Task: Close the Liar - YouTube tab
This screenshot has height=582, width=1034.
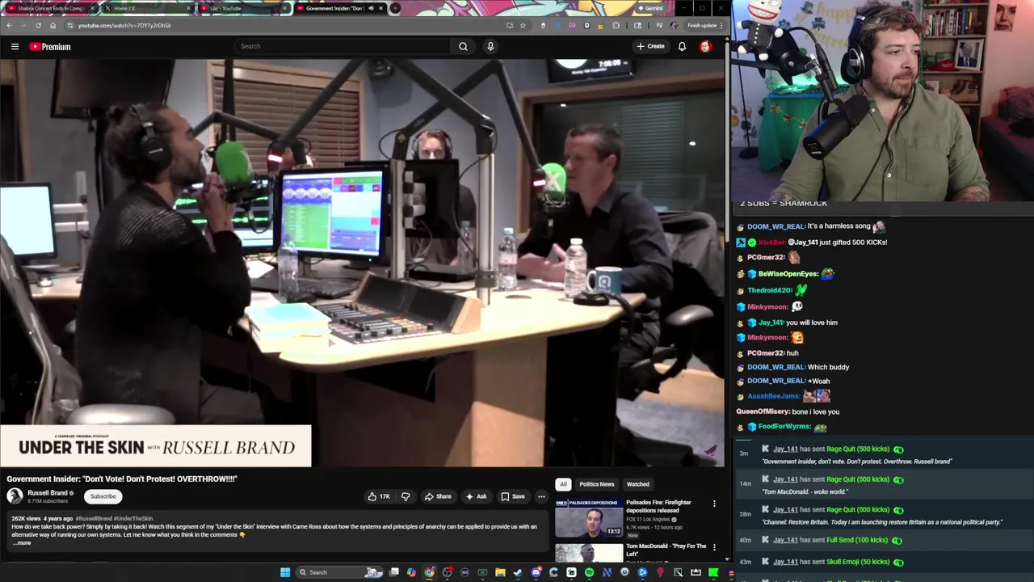Action: coord(284,8)
